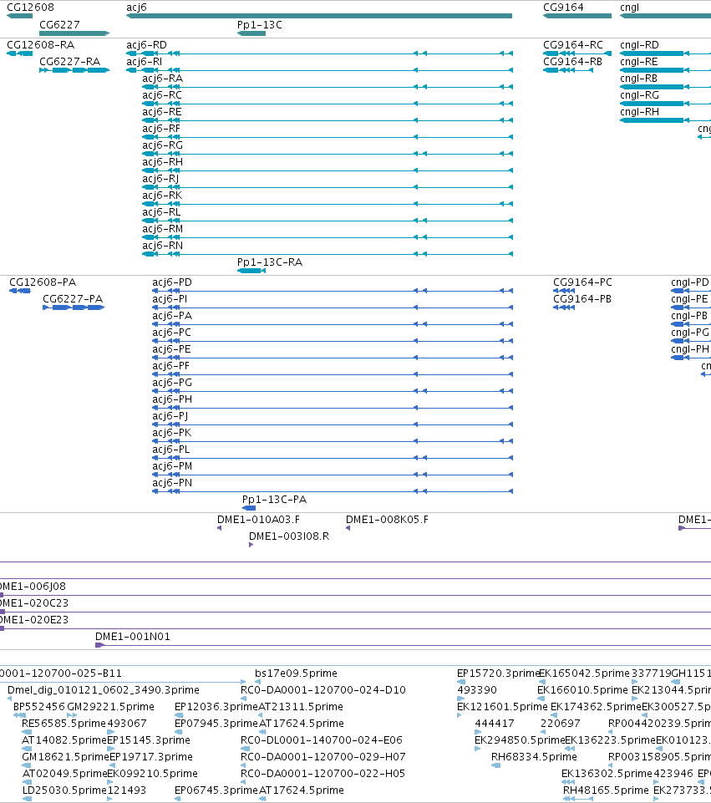Click protein label acj6-PC

coord(171,333)
